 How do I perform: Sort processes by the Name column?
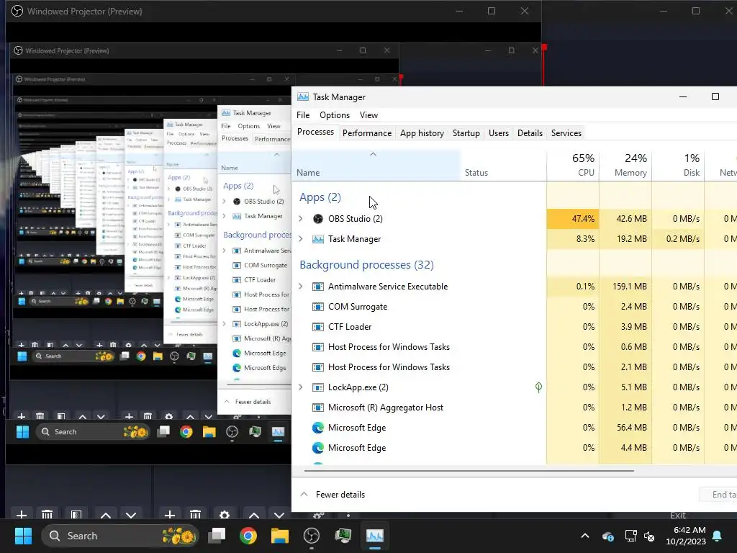(x=376, y=166)
